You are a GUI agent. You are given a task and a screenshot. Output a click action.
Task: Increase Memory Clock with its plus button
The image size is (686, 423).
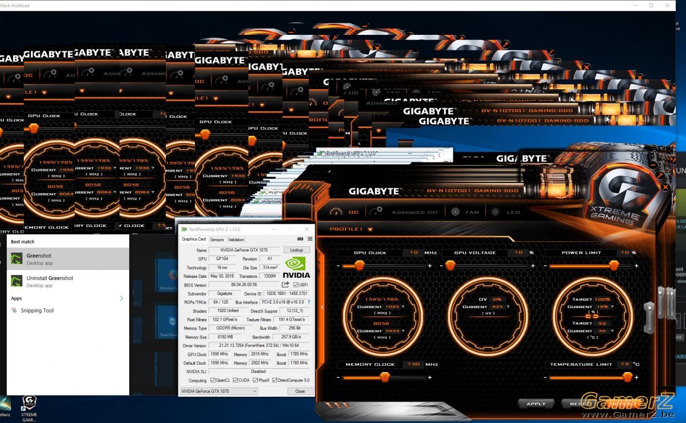pyautogui.click(x=430, y=377)
